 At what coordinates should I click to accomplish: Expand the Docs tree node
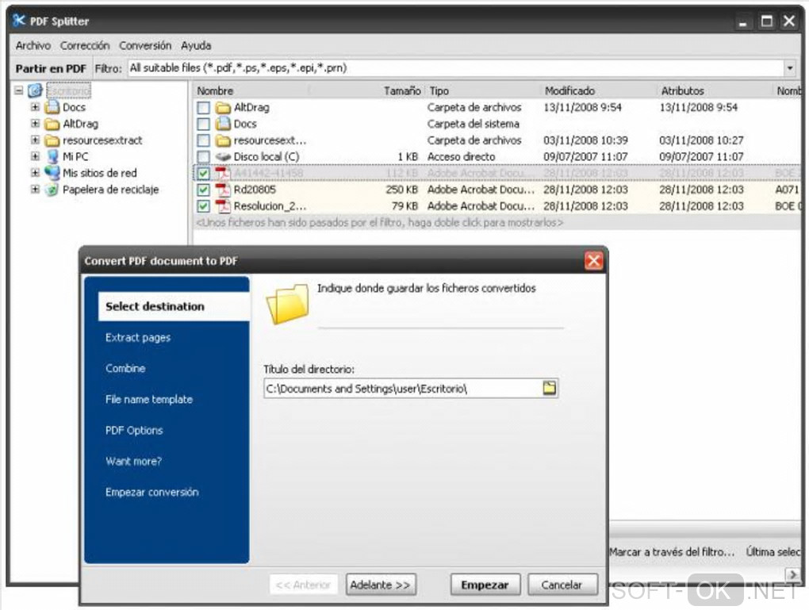click(35, 107)
